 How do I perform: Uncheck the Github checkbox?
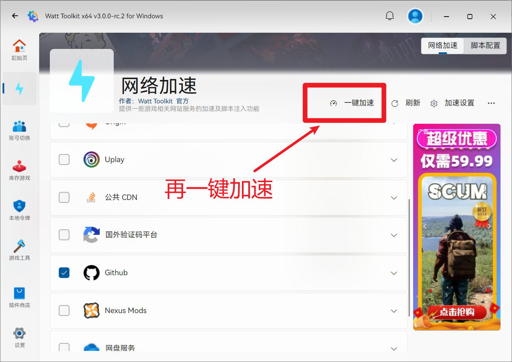64,273
